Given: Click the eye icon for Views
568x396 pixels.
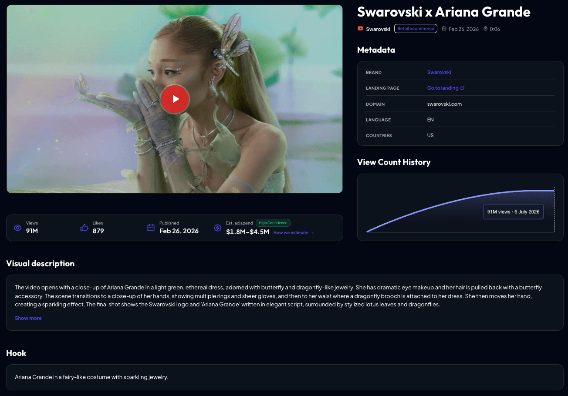Looking at the screenshot, I should 18,228.
